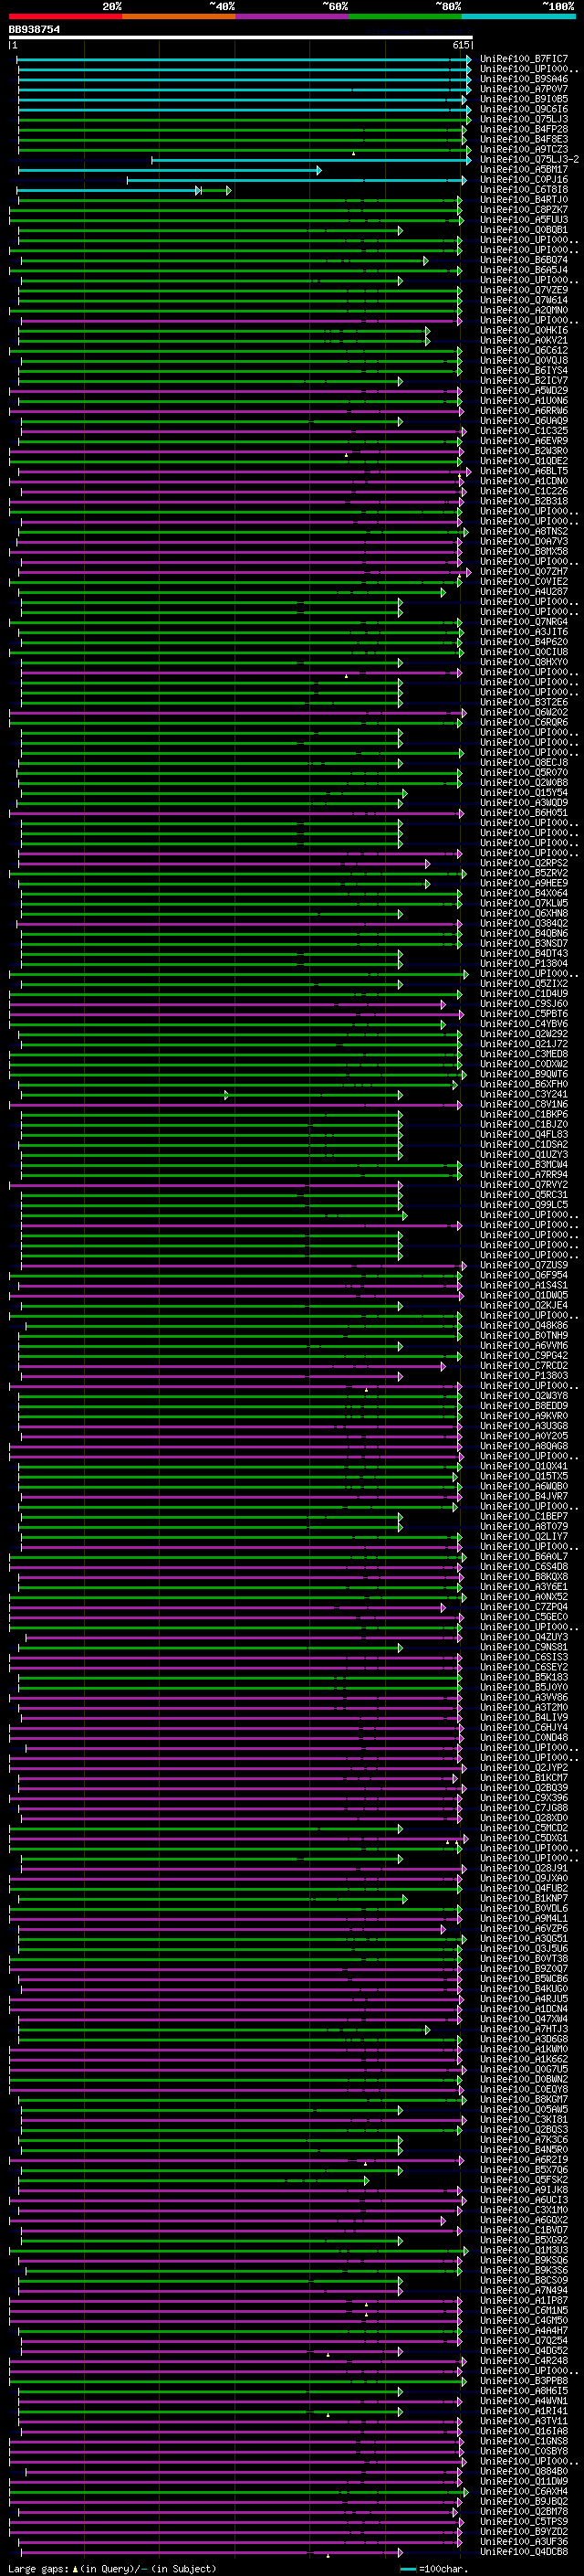Select label UniRef100_Q2RPS2
Screen dimensions: 584x2576
pyautogui.click(x=524, y=863)
